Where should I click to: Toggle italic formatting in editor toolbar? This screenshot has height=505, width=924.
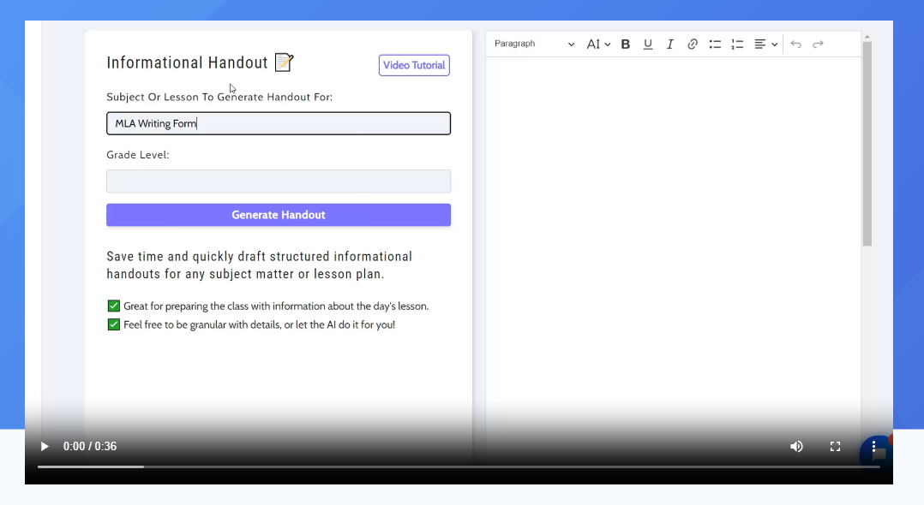[670, 45]
